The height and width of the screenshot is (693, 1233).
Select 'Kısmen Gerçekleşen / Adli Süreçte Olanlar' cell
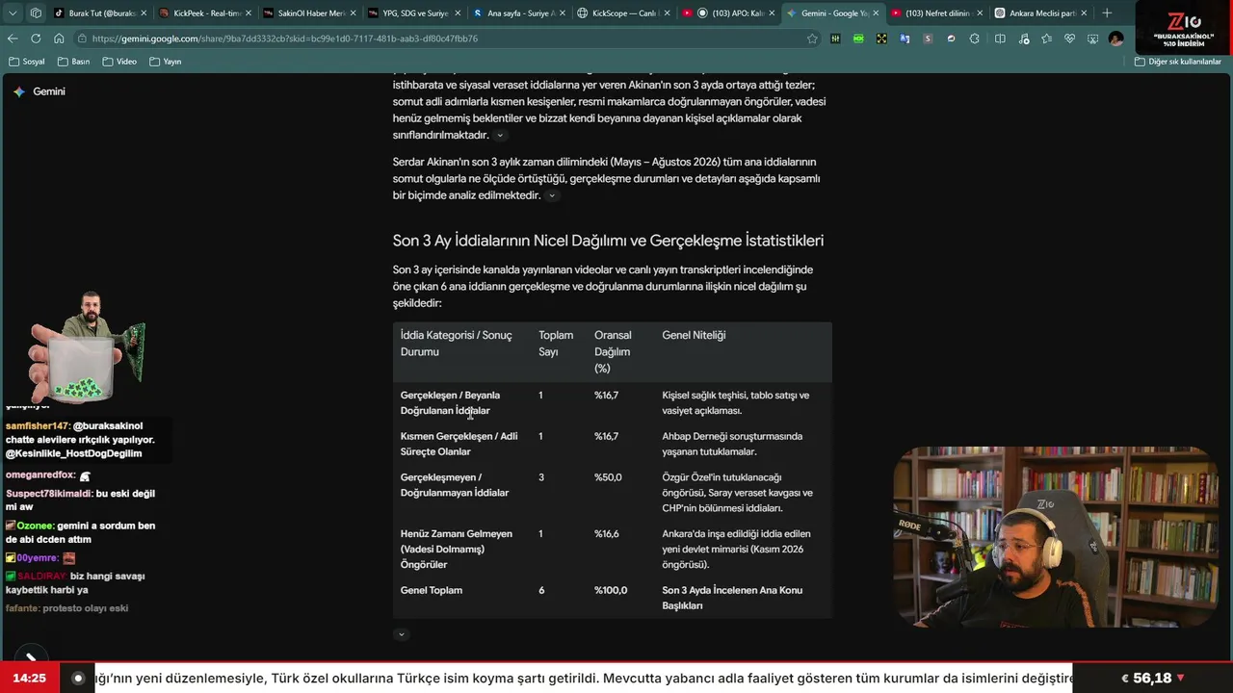459,444
